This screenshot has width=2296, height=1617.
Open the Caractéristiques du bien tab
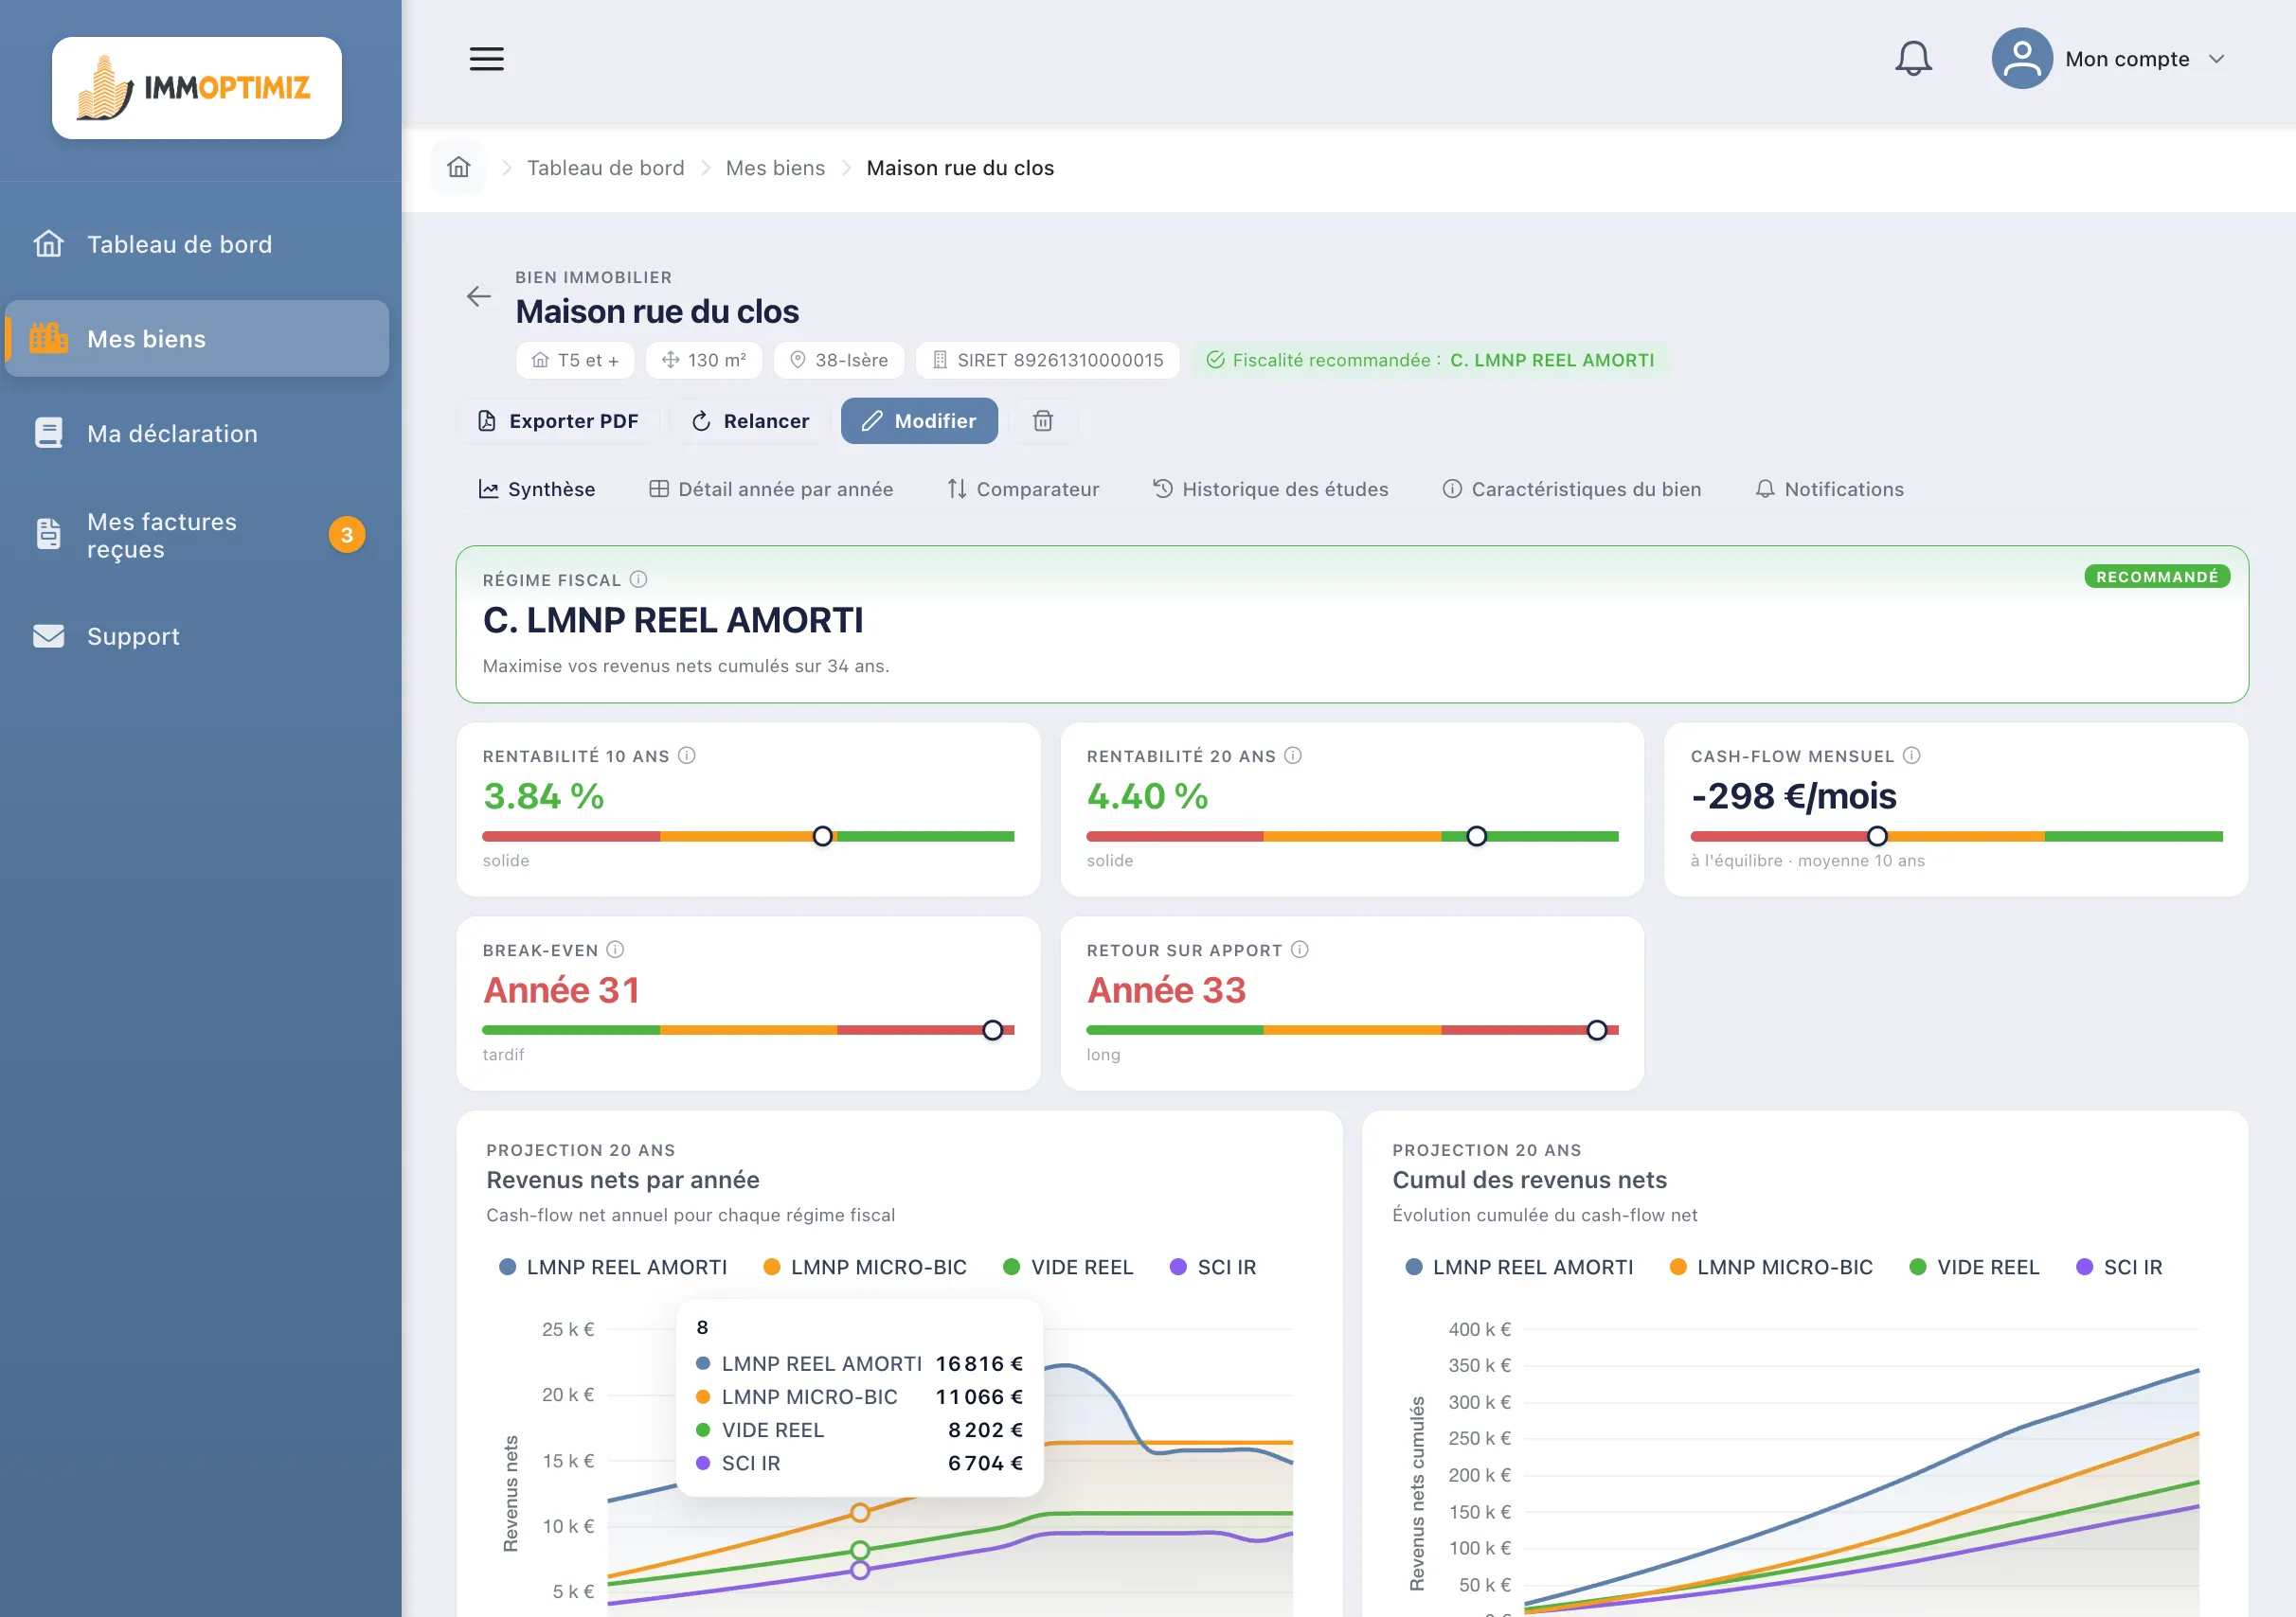(1571, 489)
